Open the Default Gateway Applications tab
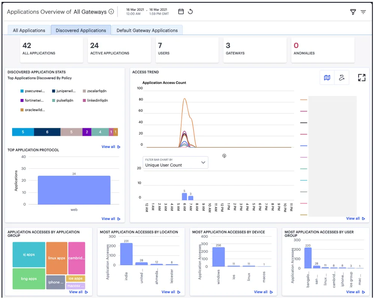Screen dimensions: 374x298 pos(147,30)
